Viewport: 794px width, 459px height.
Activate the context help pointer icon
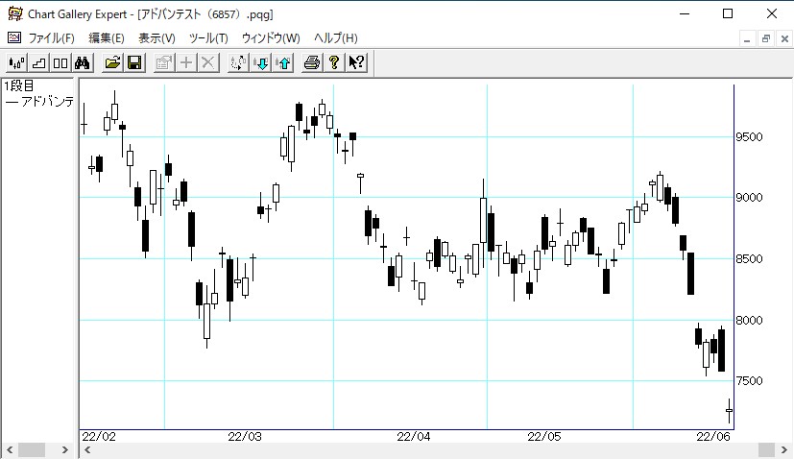point(356,62)
